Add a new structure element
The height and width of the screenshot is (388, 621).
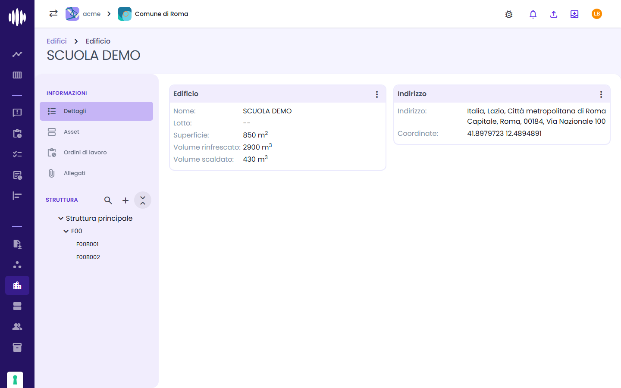pyautogui.click(x=125, y=200)
